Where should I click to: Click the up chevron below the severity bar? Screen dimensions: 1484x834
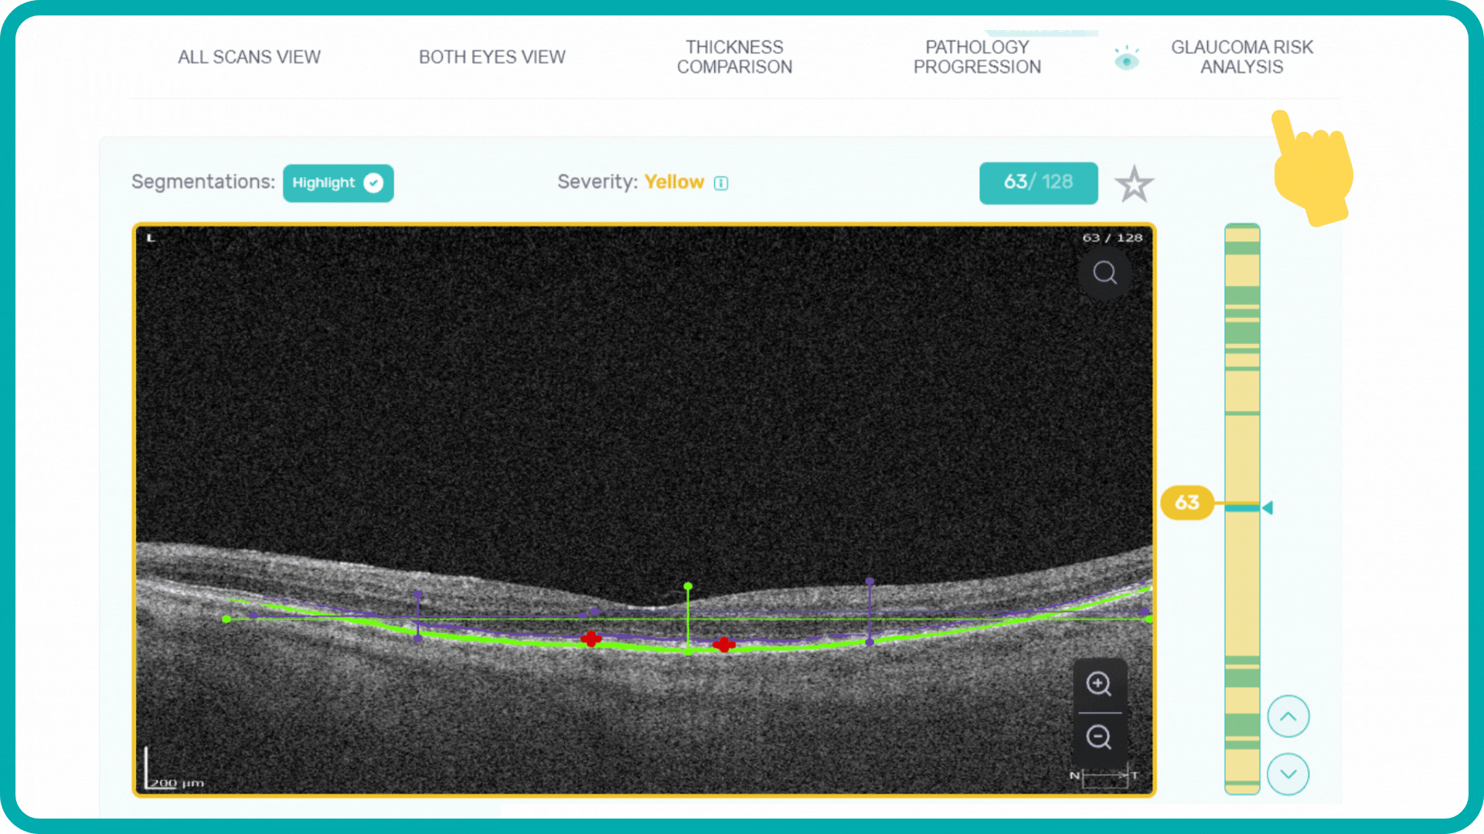click(1288, 716)
